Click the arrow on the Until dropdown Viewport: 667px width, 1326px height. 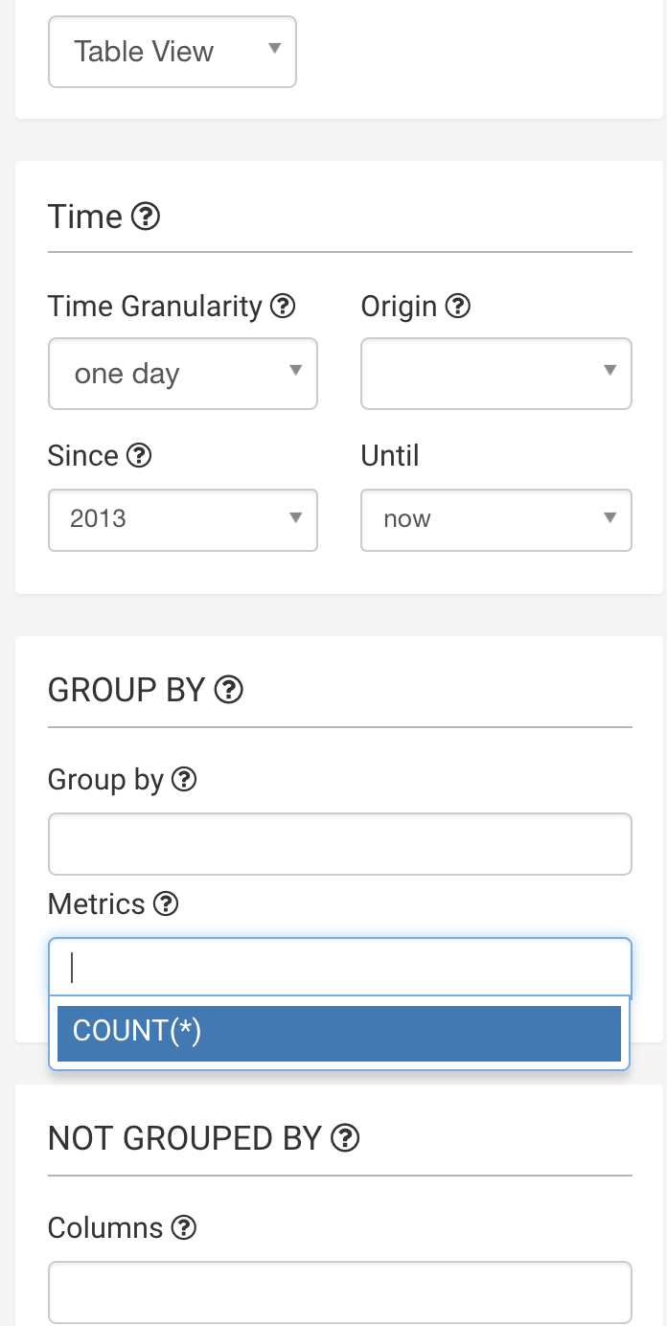pyautogui.click(x=609, y=518)
